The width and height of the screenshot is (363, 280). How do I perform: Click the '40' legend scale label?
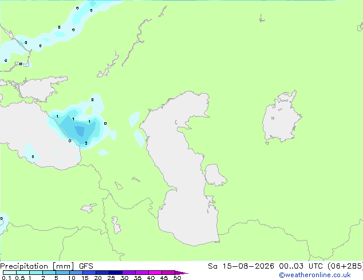tap(151, 278)
